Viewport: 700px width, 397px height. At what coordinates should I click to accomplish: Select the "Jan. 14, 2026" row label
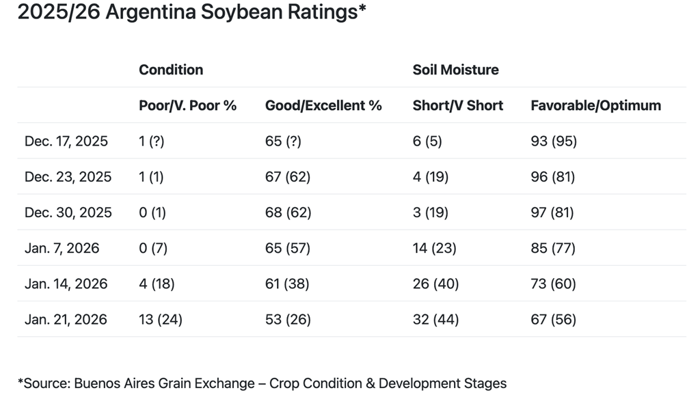[x=66, y=284]
